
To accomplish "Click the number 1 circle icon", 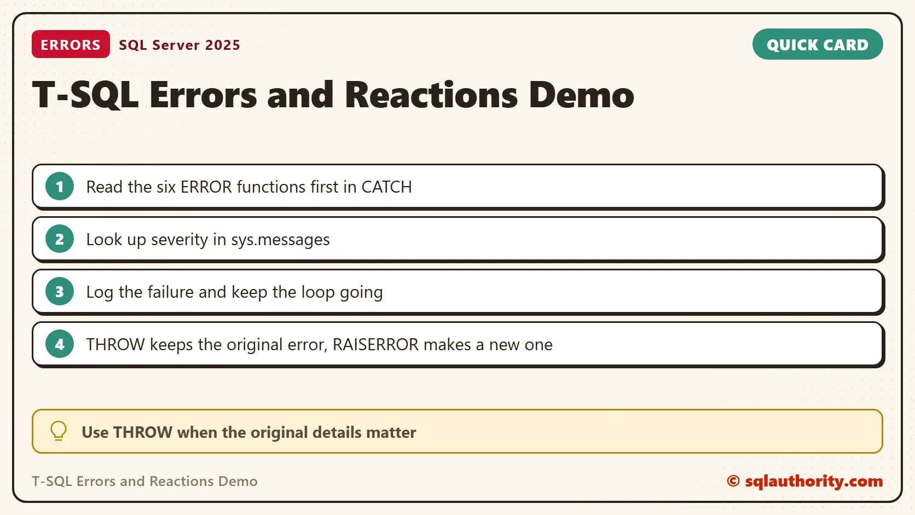I will [x=60, y=187].
